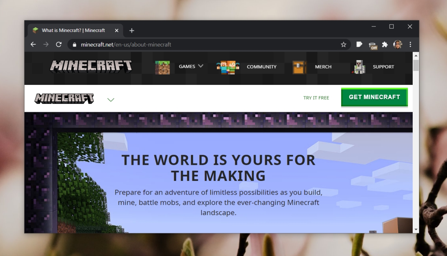Open the Extensions puzzle-piece menu
The image size is (447, 256).
(385, 45)
